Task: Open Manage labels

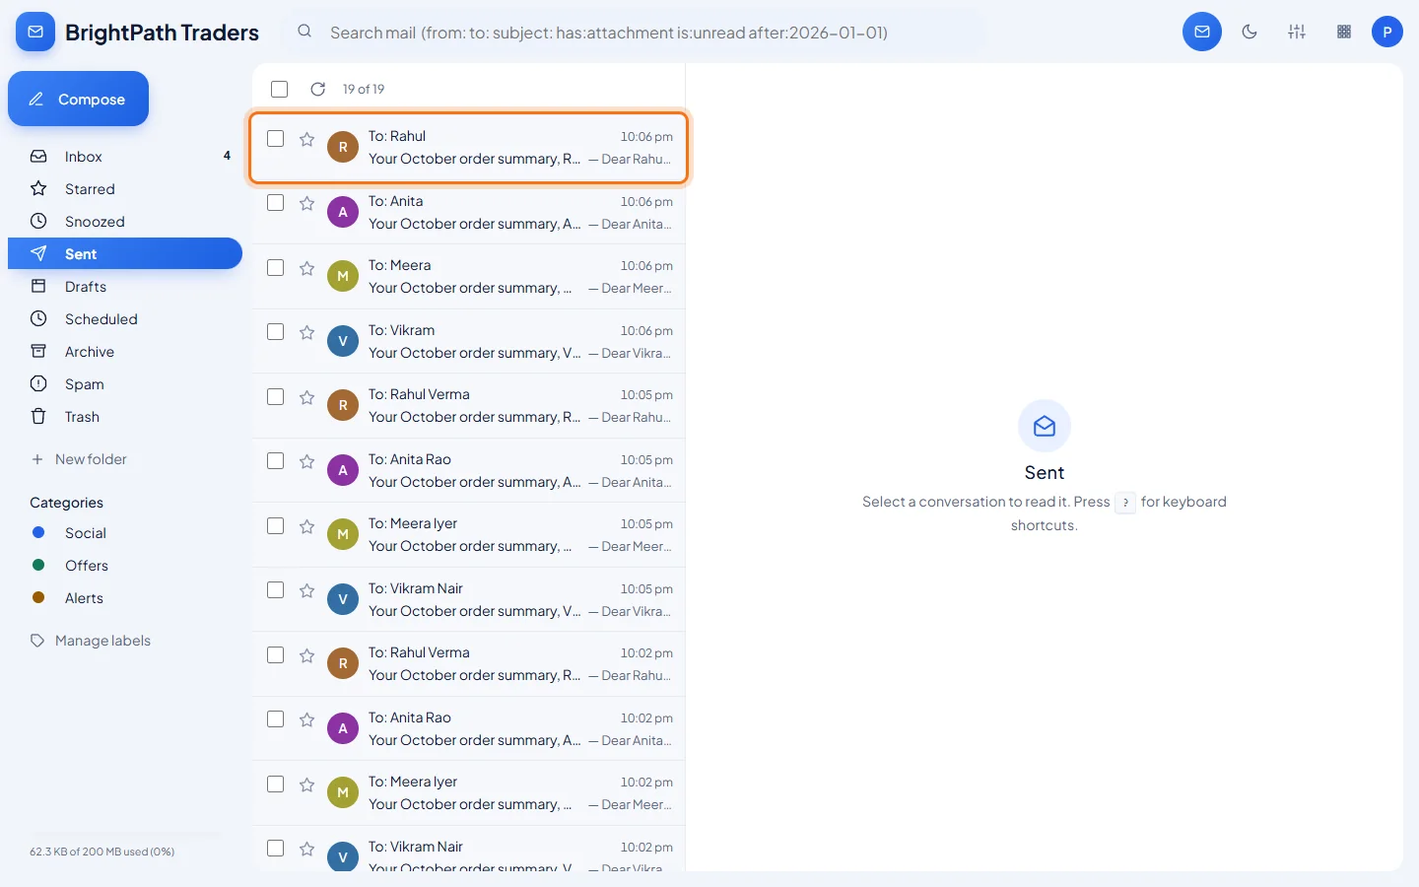Action: coord(91,641)
